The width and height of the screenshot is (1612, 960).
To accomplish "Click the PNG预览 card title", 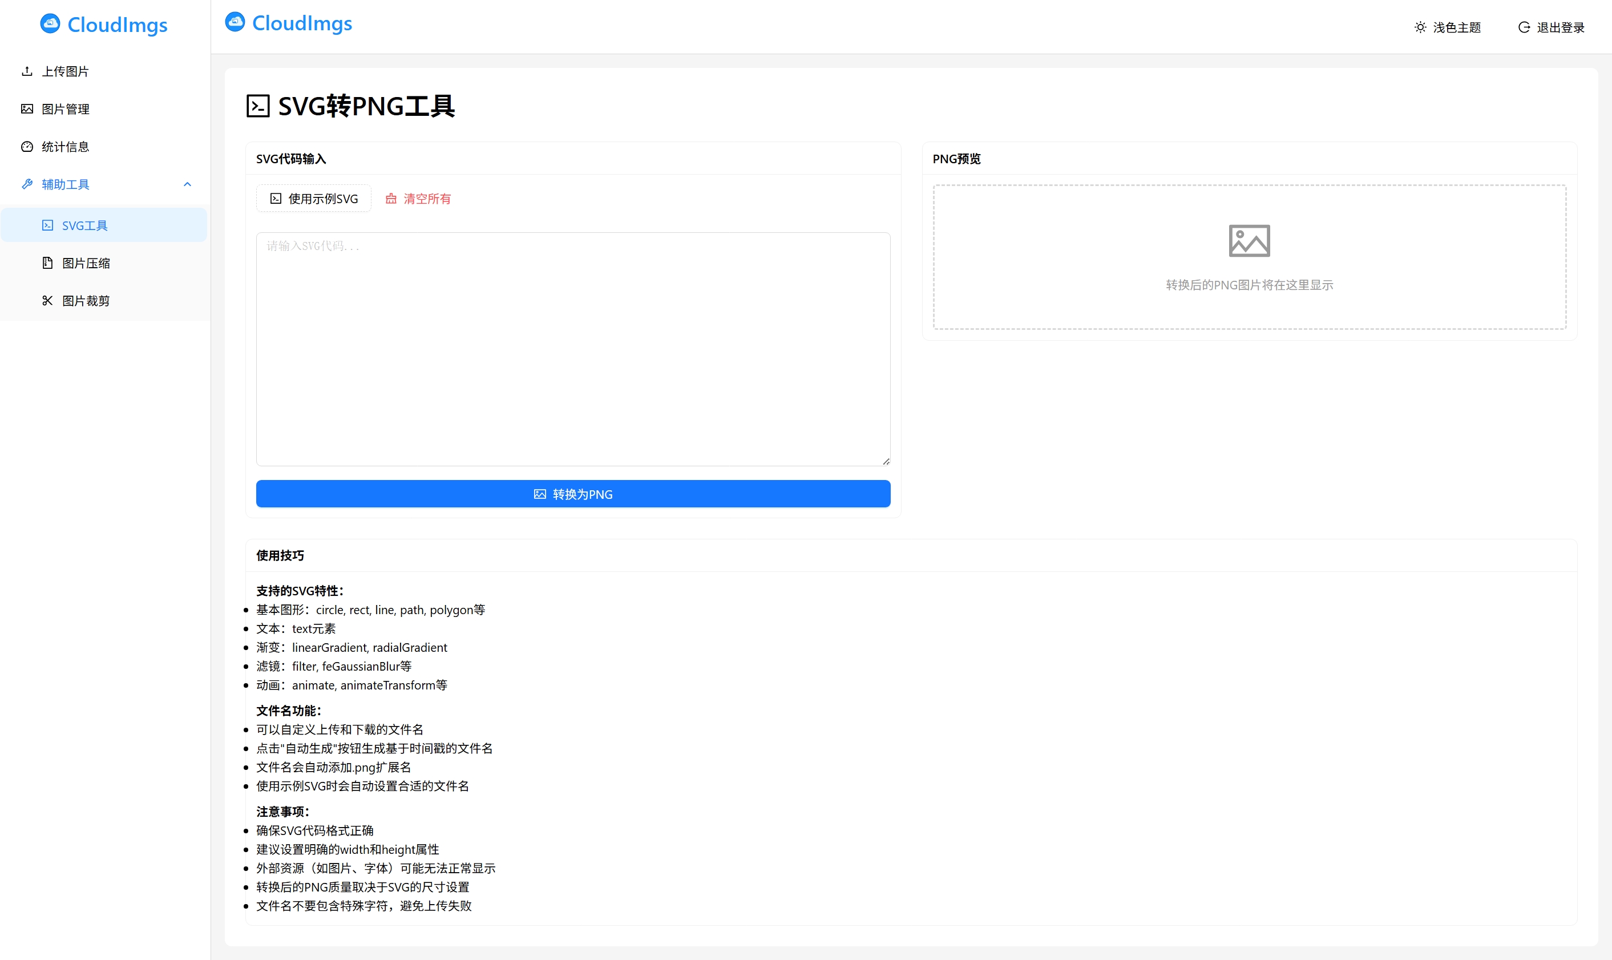I will coord(956,159).
